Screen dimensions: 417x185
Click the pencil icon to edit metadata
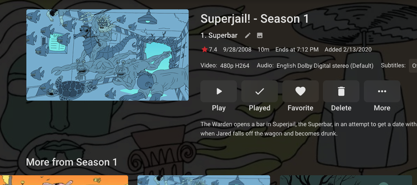(x=247, y=35)
